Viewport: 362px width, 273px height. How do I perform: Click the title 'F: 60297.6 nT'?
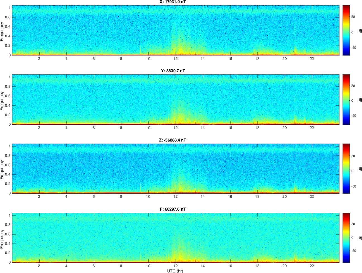(173, 209)
